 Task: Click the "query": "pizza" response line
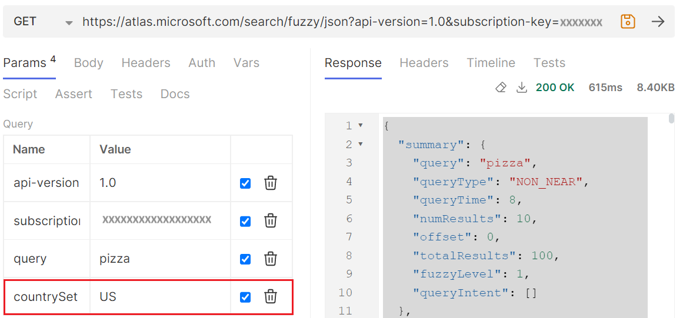(475, 163)
